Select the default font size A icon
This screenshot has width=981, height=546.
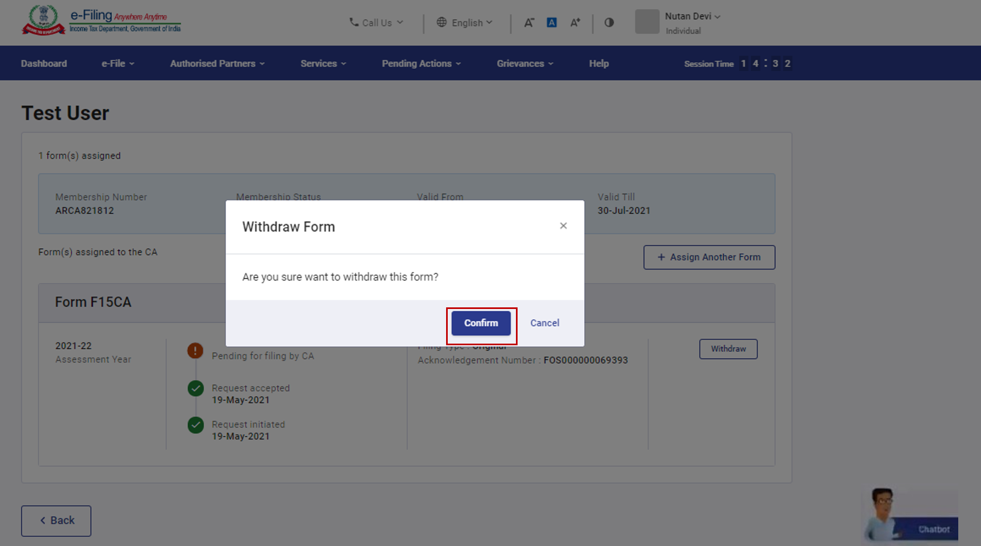pos(552,23)
